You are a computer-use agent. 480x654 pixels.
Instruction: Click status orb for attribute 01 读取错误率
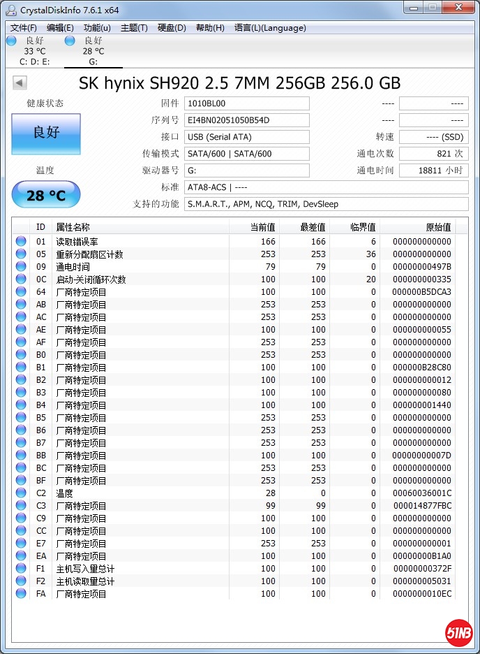click(21, 242)
